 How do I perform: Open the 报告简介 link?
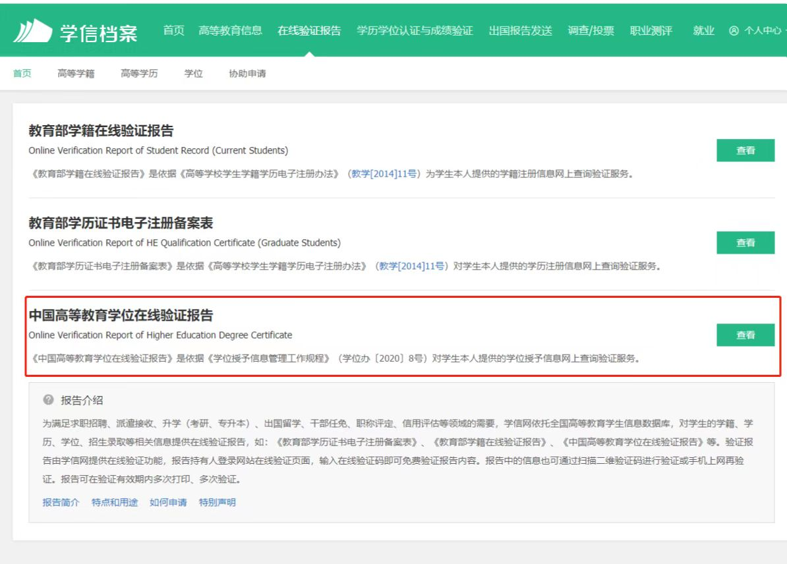coord(61,502)
